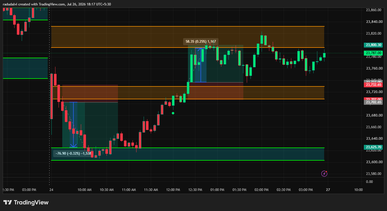Click the 01:00 PM time label

tap(217, 190)
